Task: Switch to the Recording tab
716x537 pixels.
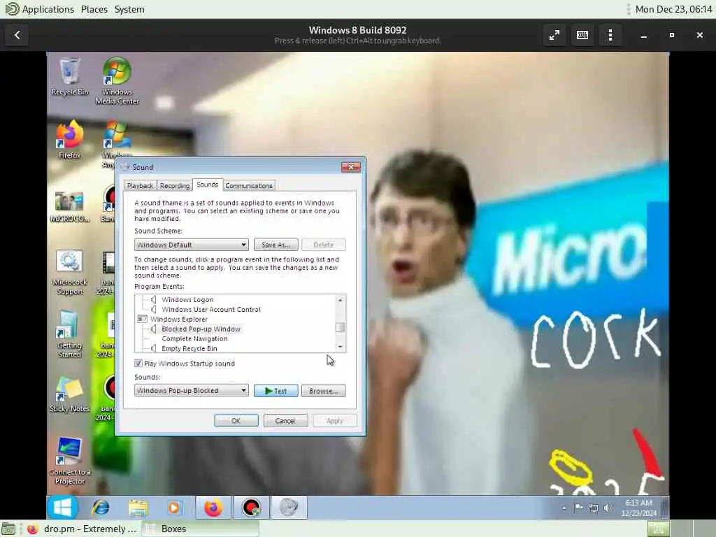Action: (x=175, y=186)
